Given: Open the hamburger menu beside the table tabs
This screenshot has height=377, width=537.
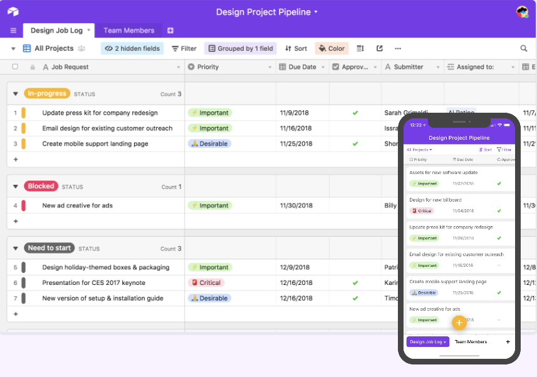Looking at the screenshot, I should 13,31.
